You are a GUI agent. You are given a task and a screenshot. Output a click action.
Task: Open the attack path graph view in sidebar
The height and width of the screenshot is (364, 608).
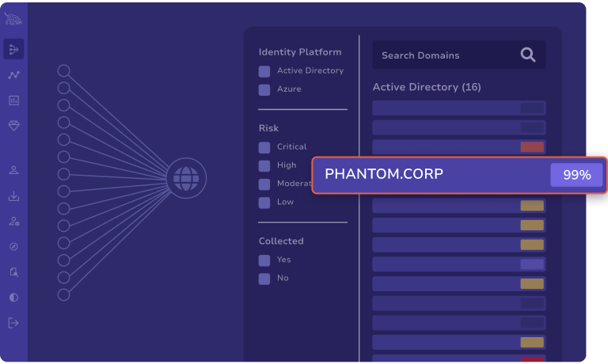13,50
